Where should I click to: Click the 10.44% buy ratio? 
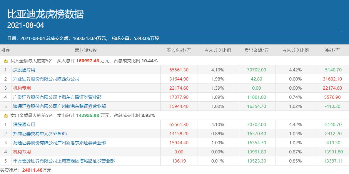[149, 61]
